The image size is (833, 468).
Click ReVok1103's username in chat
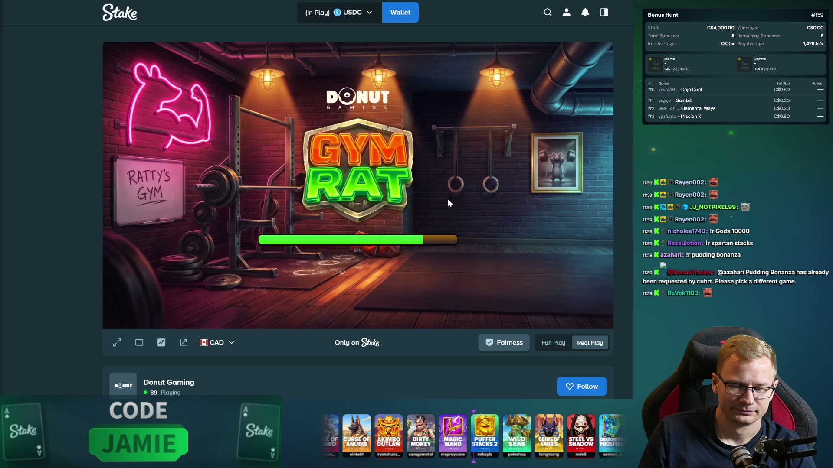point(683,293)
